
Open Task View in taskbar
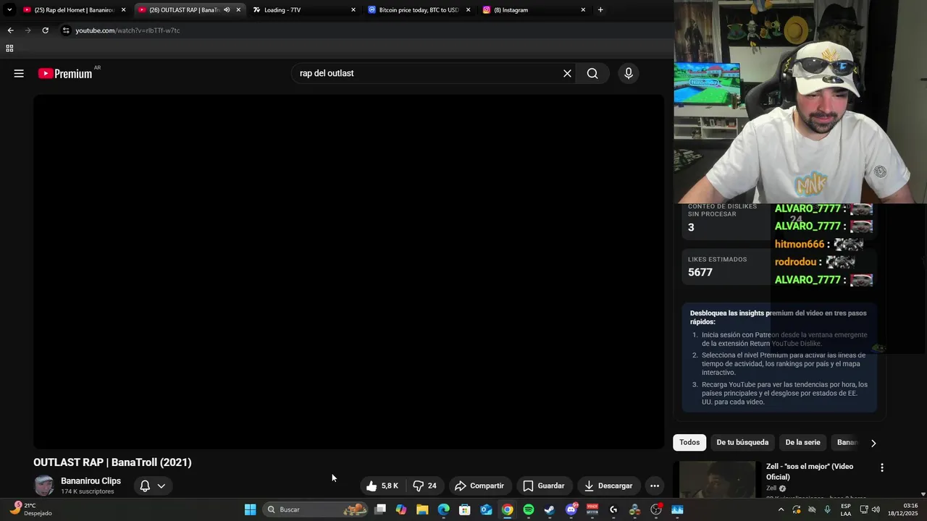pos(380,509)
